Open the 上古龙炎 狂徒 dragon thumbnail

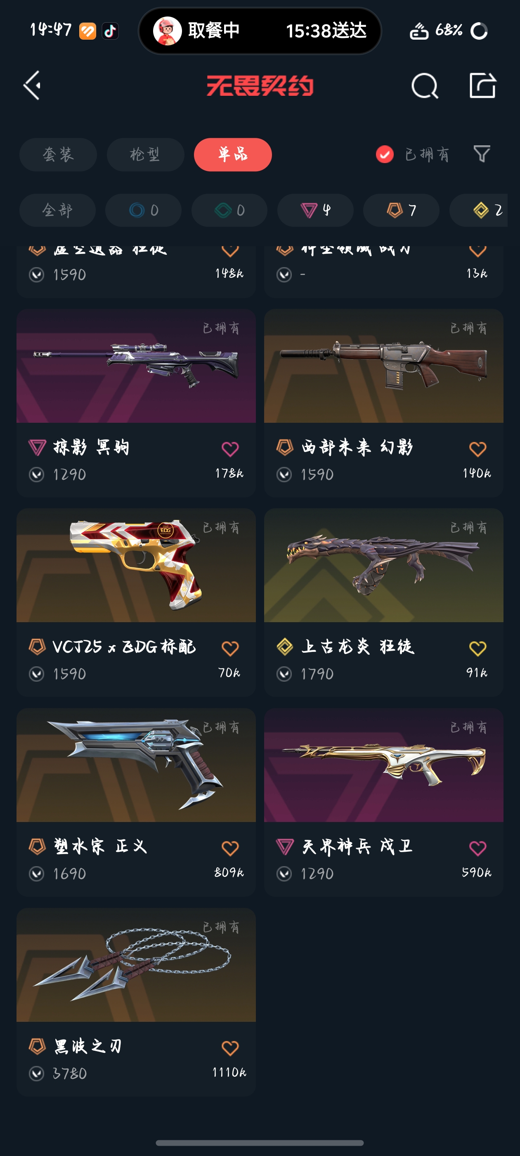pyautogui.click(x=384, y=565)
